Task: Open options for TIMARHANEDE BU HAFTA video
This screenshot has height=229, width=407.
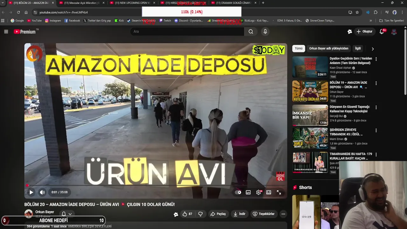Action: [376, 155]
